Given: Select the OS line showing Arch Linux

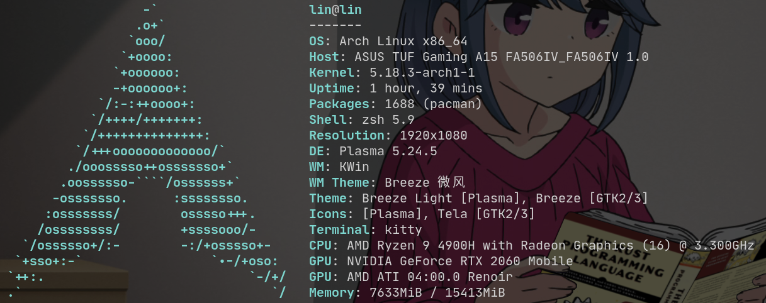Looking at the screenshot, I should click(x=388, y=41).
